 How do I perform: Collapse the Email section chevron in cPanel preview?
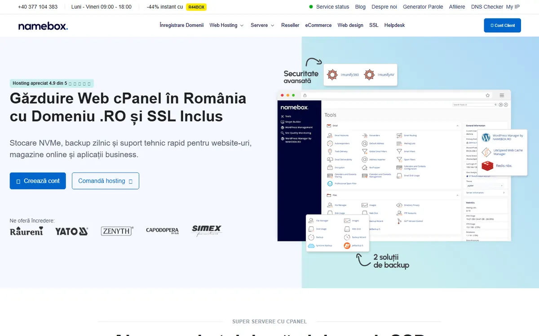[x=457, y=126]
